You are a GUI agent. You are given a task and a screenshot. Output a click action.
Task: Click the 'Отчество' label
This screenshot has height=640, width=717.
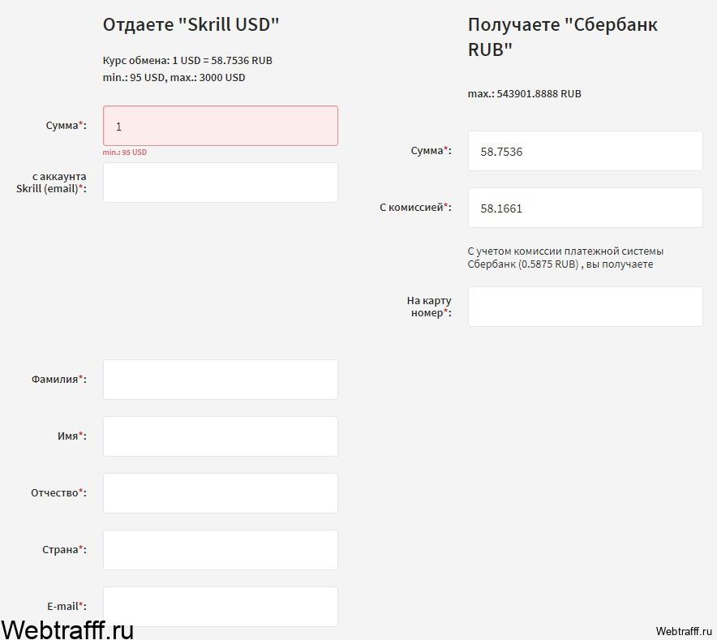(x=58, y=492)
